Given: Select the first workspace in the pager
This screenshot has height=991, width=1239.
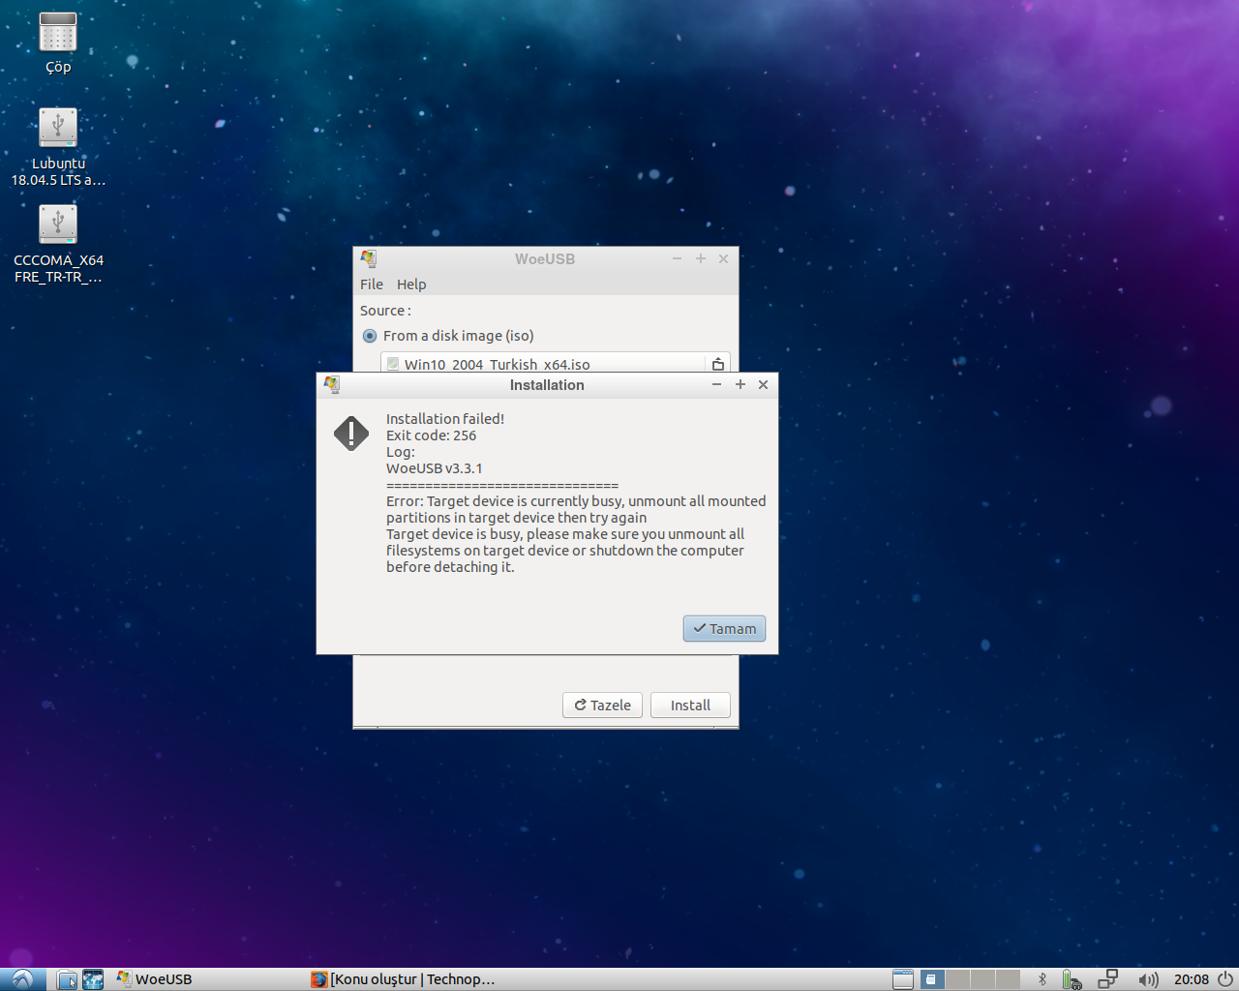Looking at the screenshot, I should [932, 979].
